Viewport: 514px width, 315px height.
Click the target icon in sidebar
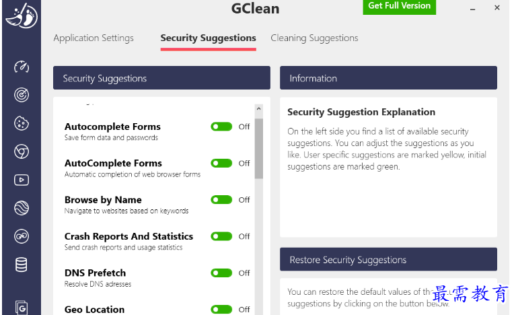(x=22, y=95)
